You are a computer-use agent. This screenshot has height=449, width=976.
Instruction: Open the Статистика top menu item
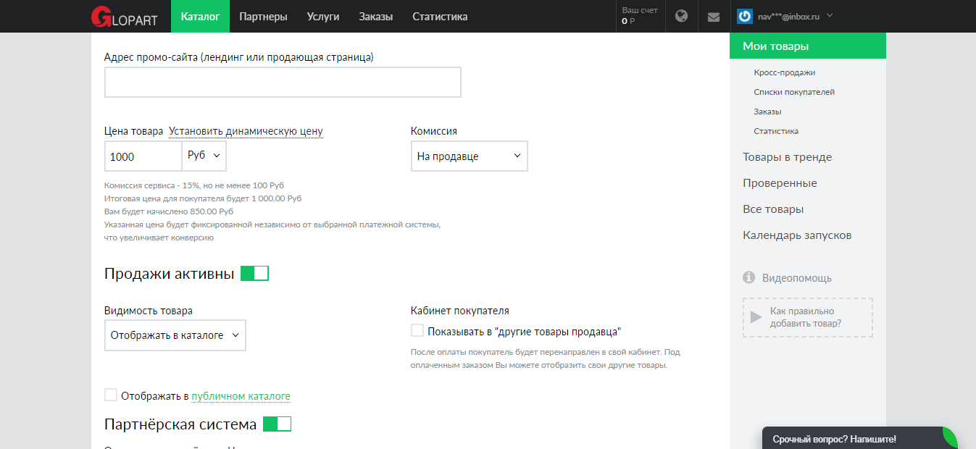coord(440,16)
